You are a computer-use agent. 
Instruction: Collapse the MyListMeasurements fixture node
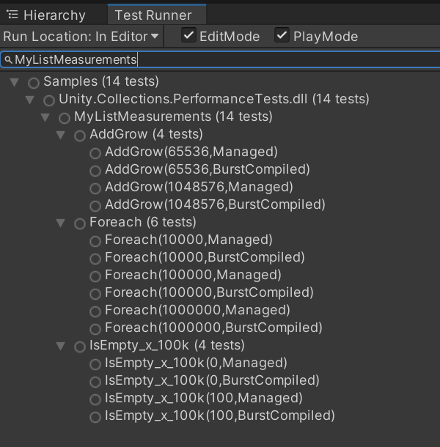point(45,118)
